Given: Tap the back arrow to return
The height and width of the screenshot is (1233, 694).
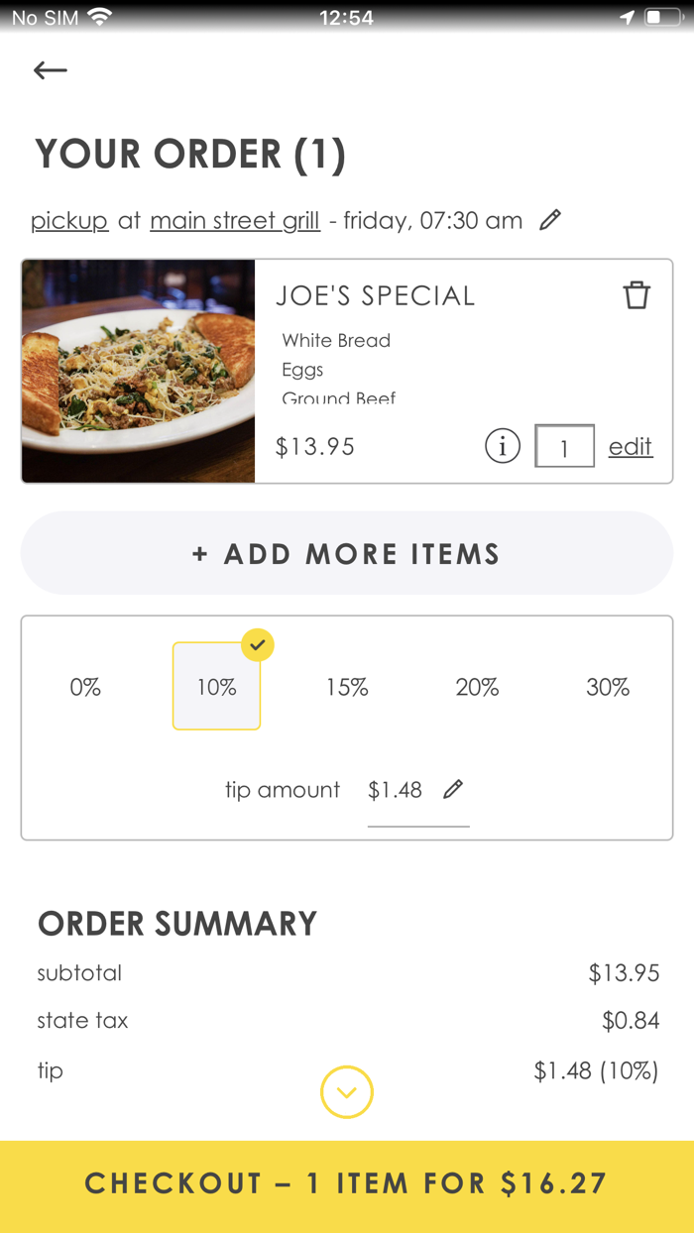Looking at the screenshot, I should pos(50,69).
